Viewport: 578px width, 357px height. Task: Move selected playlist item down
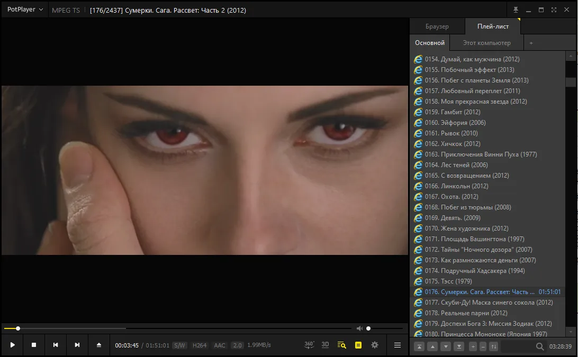click(446, 346)
